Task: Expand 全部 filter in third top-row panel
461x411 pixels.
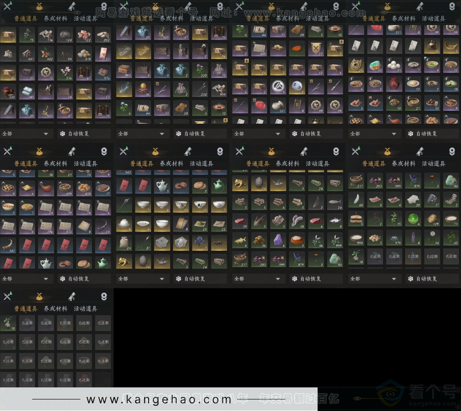Action: click(x=258, y=134)
